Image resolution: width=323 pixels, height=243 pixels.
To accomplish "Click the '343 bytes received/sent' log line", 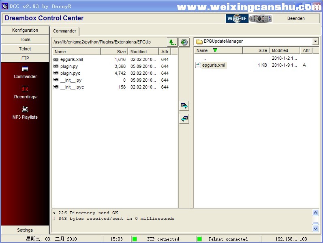I will 114,219.
